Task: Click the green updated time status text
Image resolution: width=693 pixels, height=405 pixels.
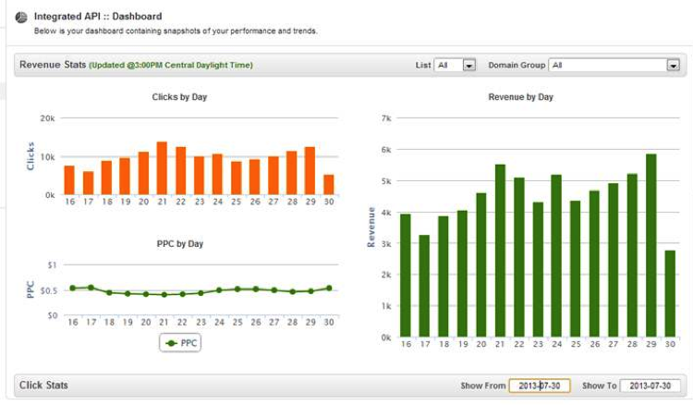Action: tap(171, 66)
